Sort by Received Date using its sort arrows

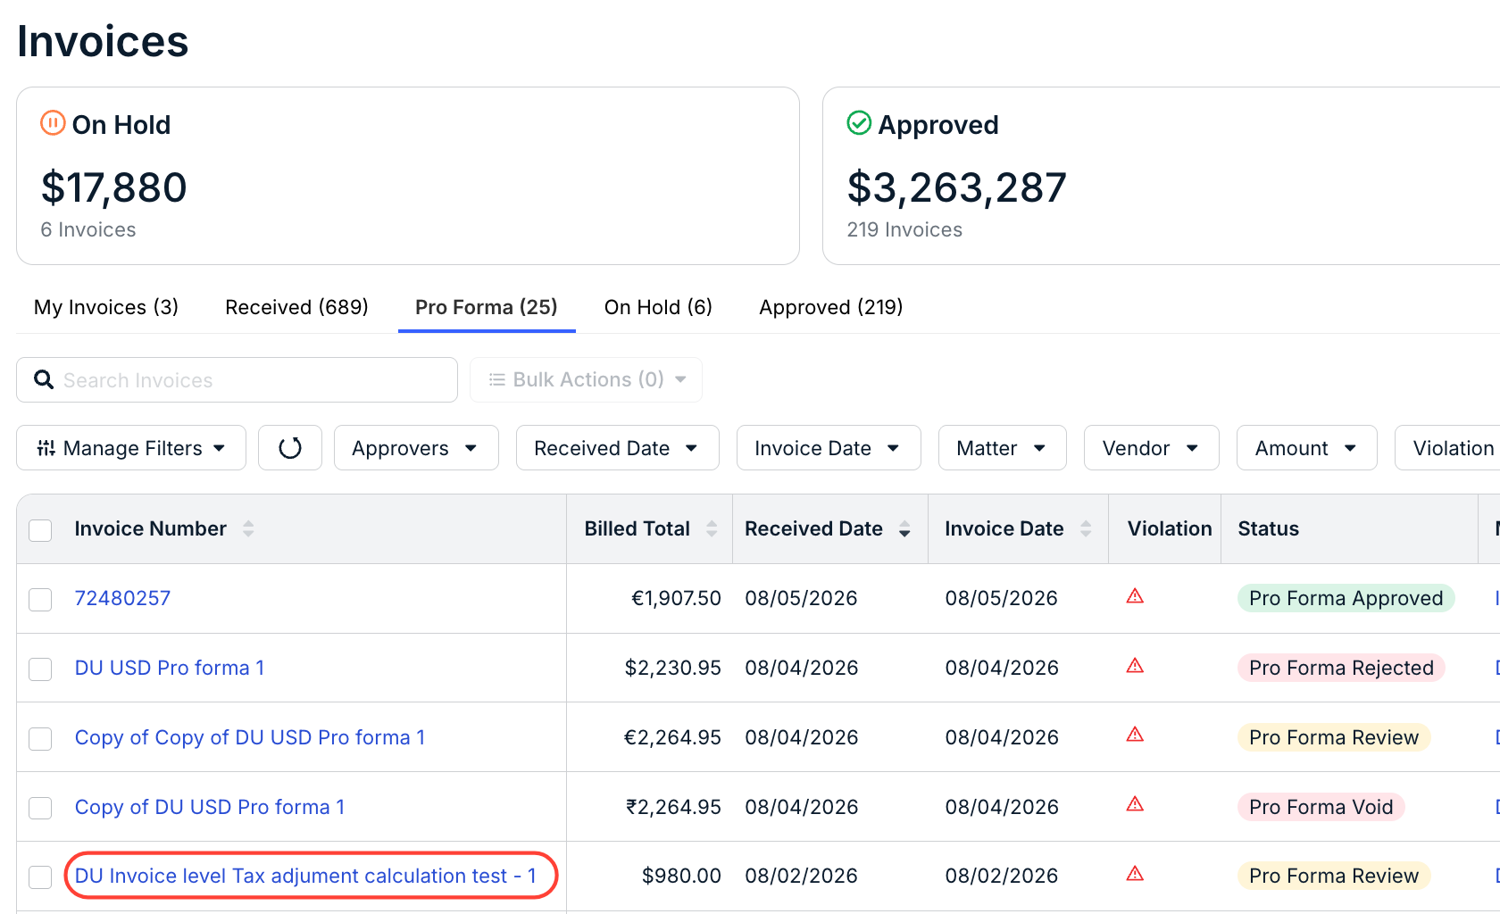904,528
